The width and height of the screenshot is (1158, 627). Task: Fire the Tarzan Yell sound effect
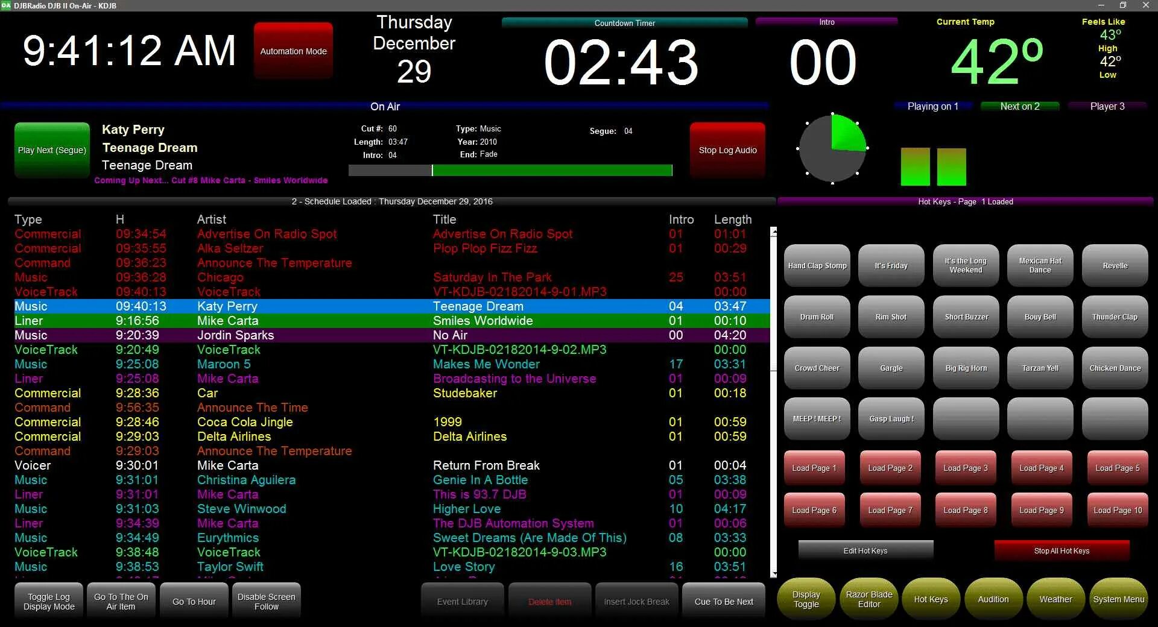(x=1039, y=368)
